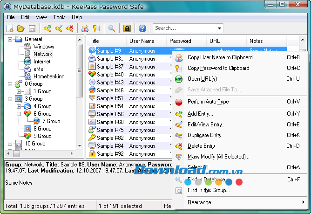Choose Mass Modify (All Selected)...
This screenshot has width=311, height=214.
tap(240, 157)
